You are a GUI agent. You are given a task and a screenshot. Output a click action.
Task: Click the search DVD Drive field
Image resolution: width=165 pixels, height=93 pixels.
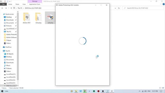tap(143, 8)
